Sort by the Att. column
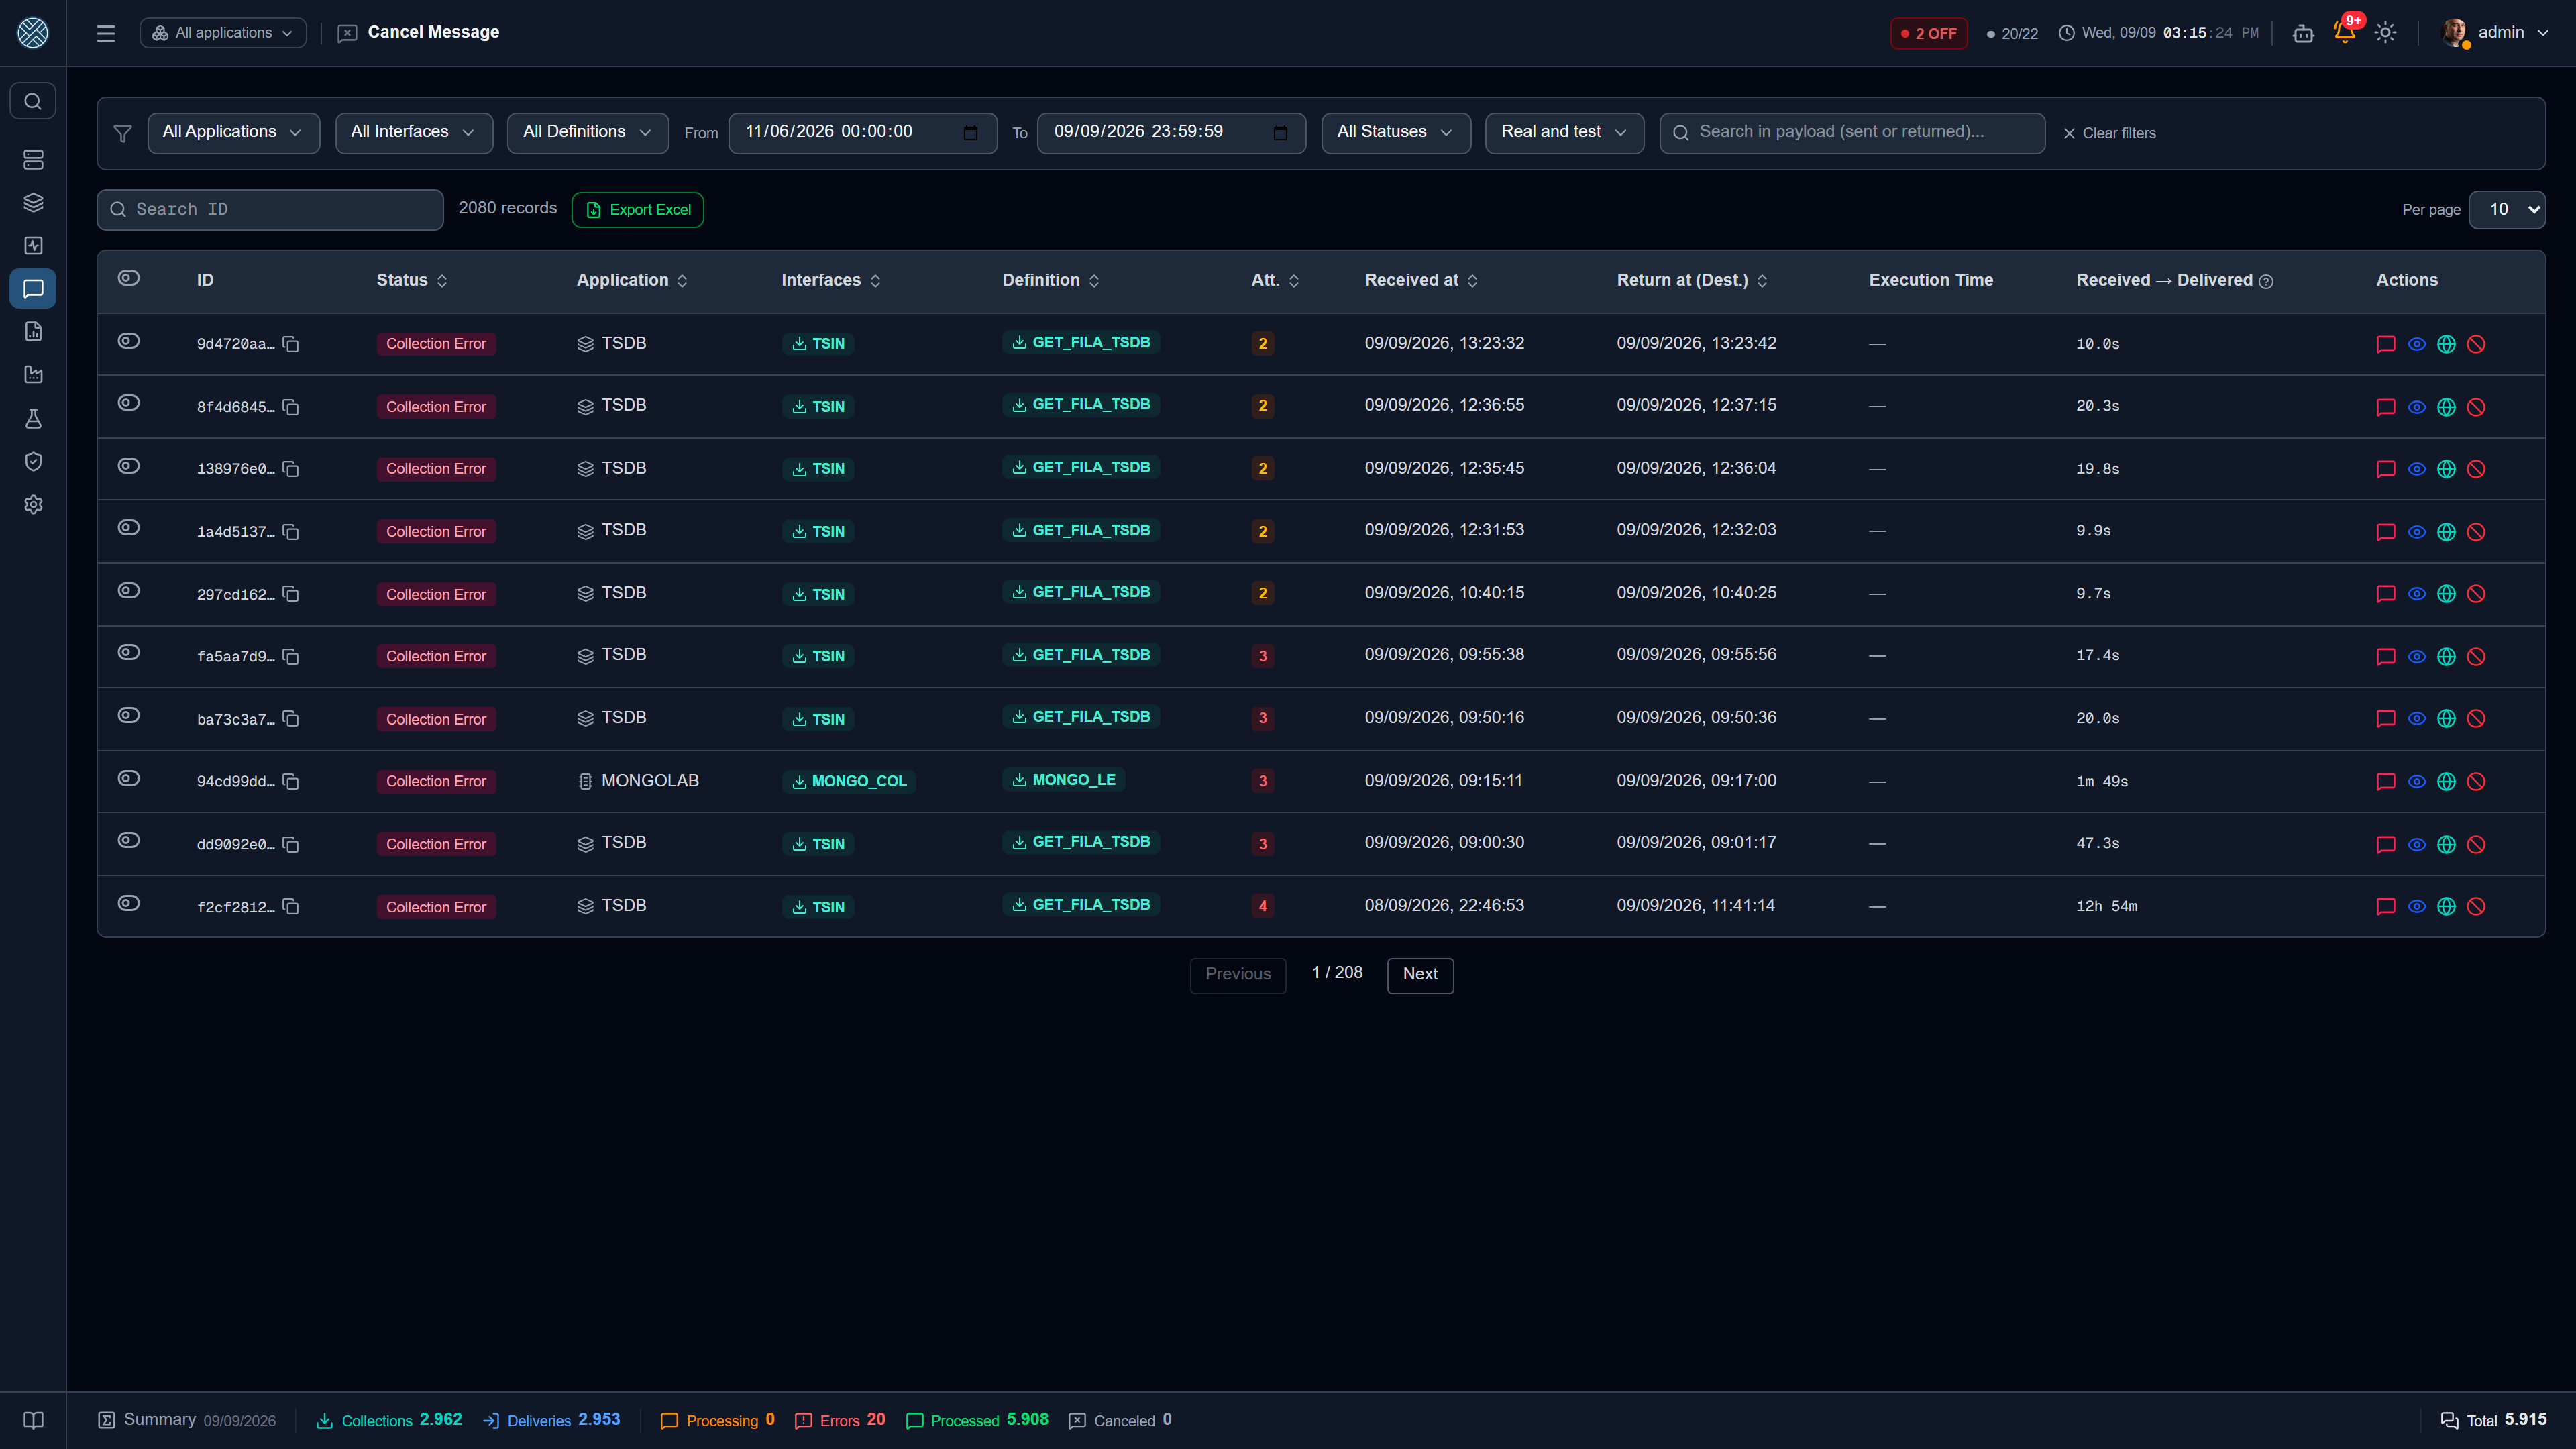Viewport: 2576px width, 1449px height. coord(1275,281)
